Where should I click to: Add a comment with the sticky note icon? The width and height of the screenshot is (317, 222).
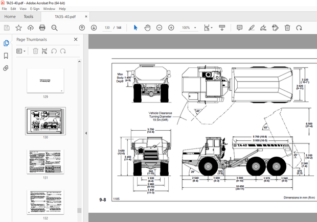[240, 28]
